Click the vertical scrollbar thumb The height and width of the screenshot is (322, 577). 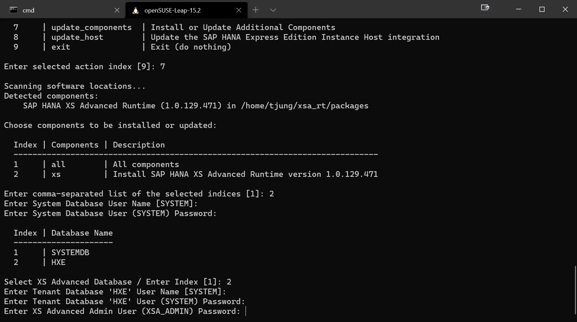(575, 290)
